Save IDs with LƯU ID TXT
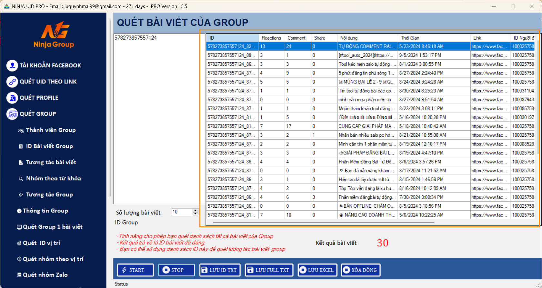The image size is (542, 288). click(x=220, y=270)
